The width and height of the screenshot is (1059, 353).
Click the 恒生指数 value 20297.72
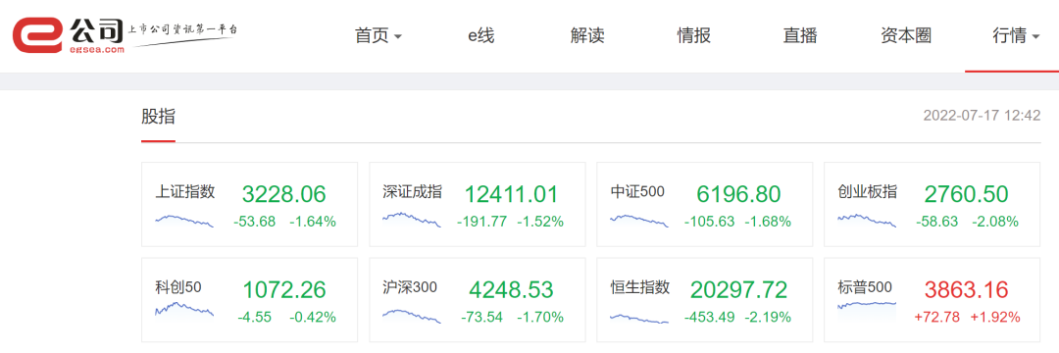coord(738,289)
